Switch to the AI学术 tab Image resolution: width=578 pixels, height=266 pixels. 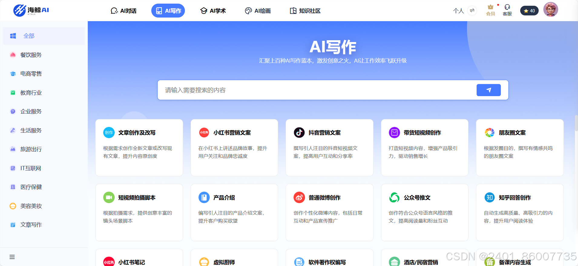[213, 11]
